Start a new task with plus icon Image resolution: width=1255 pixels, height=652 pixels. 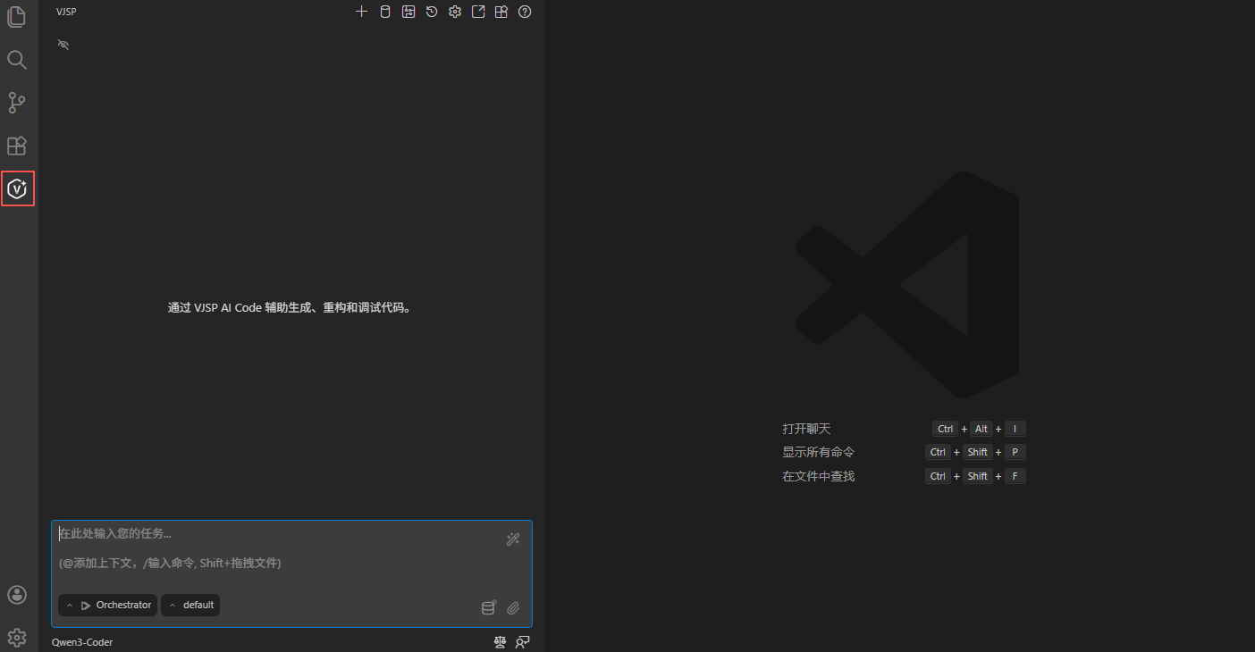coord(361,12)
